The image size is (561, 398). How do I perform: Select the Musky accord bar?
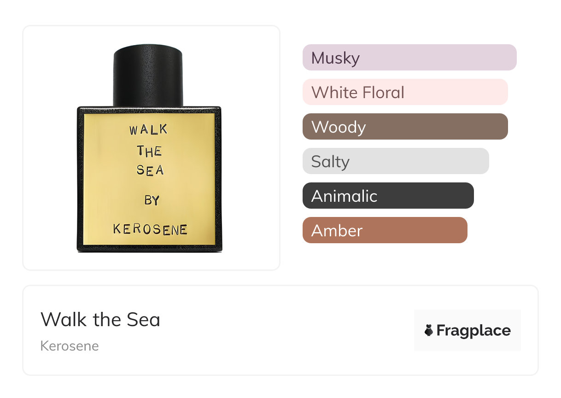(x=409, y=58)
